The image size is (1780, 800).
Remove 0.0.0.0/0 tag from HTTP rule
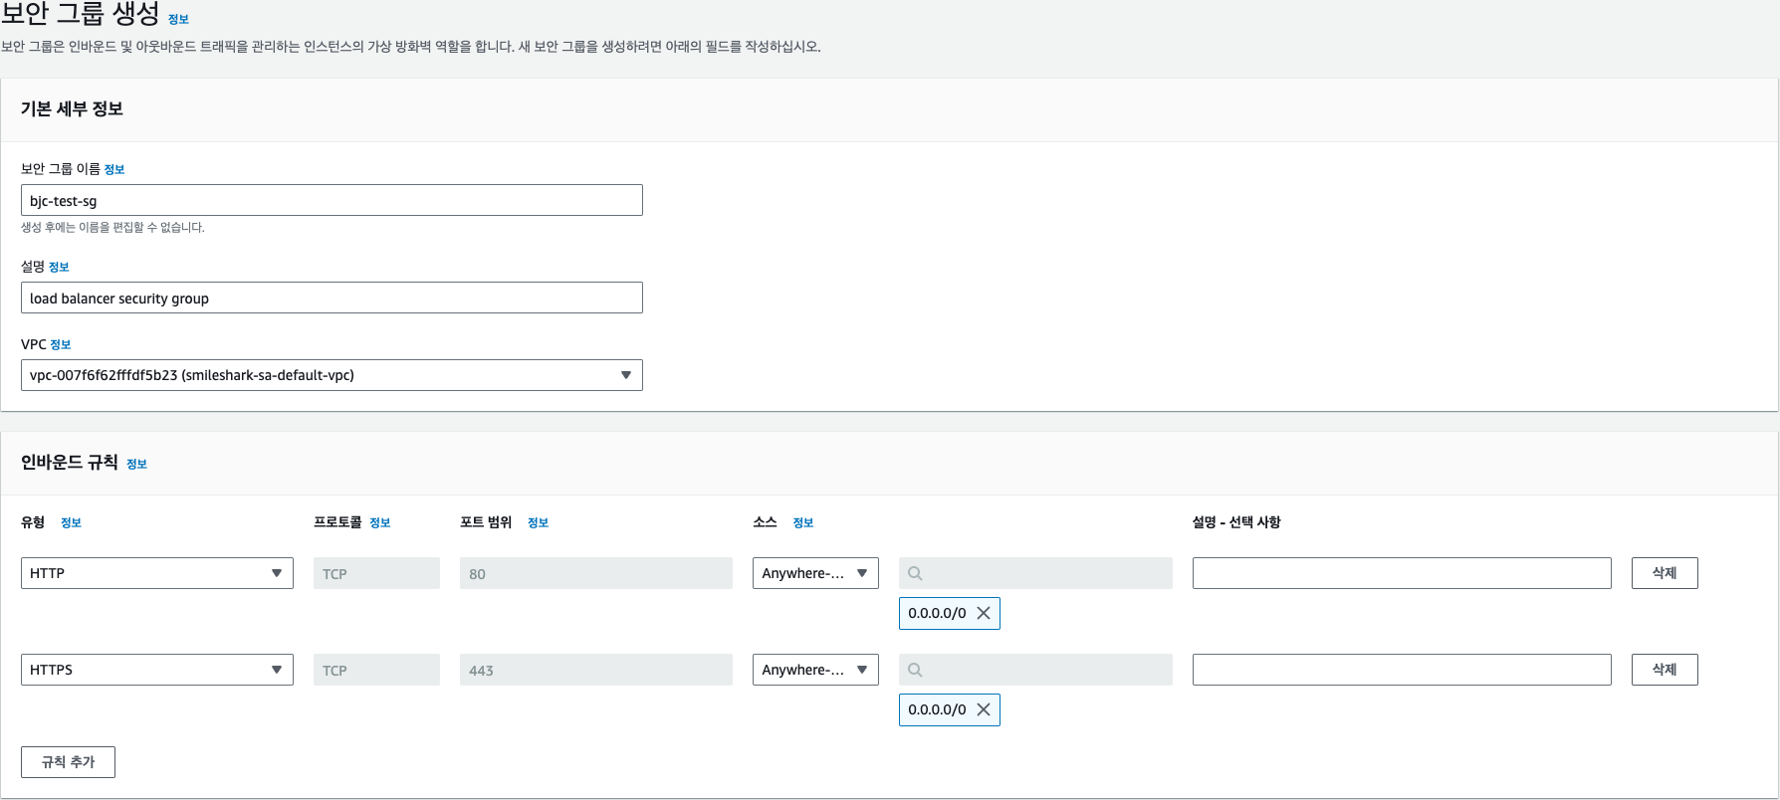tap(983, 613)
